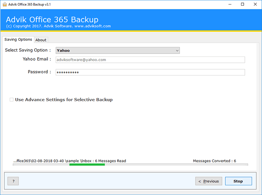Viewport: 262px width, 195px height.
Task: Click the Password input field
Action: click(x=150, y=72)
